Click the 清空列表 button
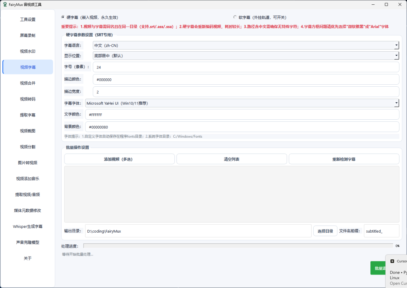 [x=232, y=159]
